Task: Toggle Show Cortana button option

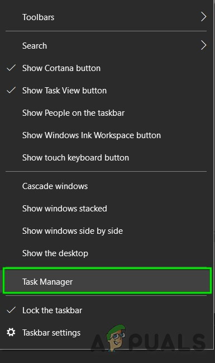Action: [106, 68]
